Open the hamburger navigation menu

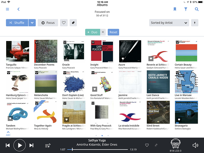coord(7,9)
